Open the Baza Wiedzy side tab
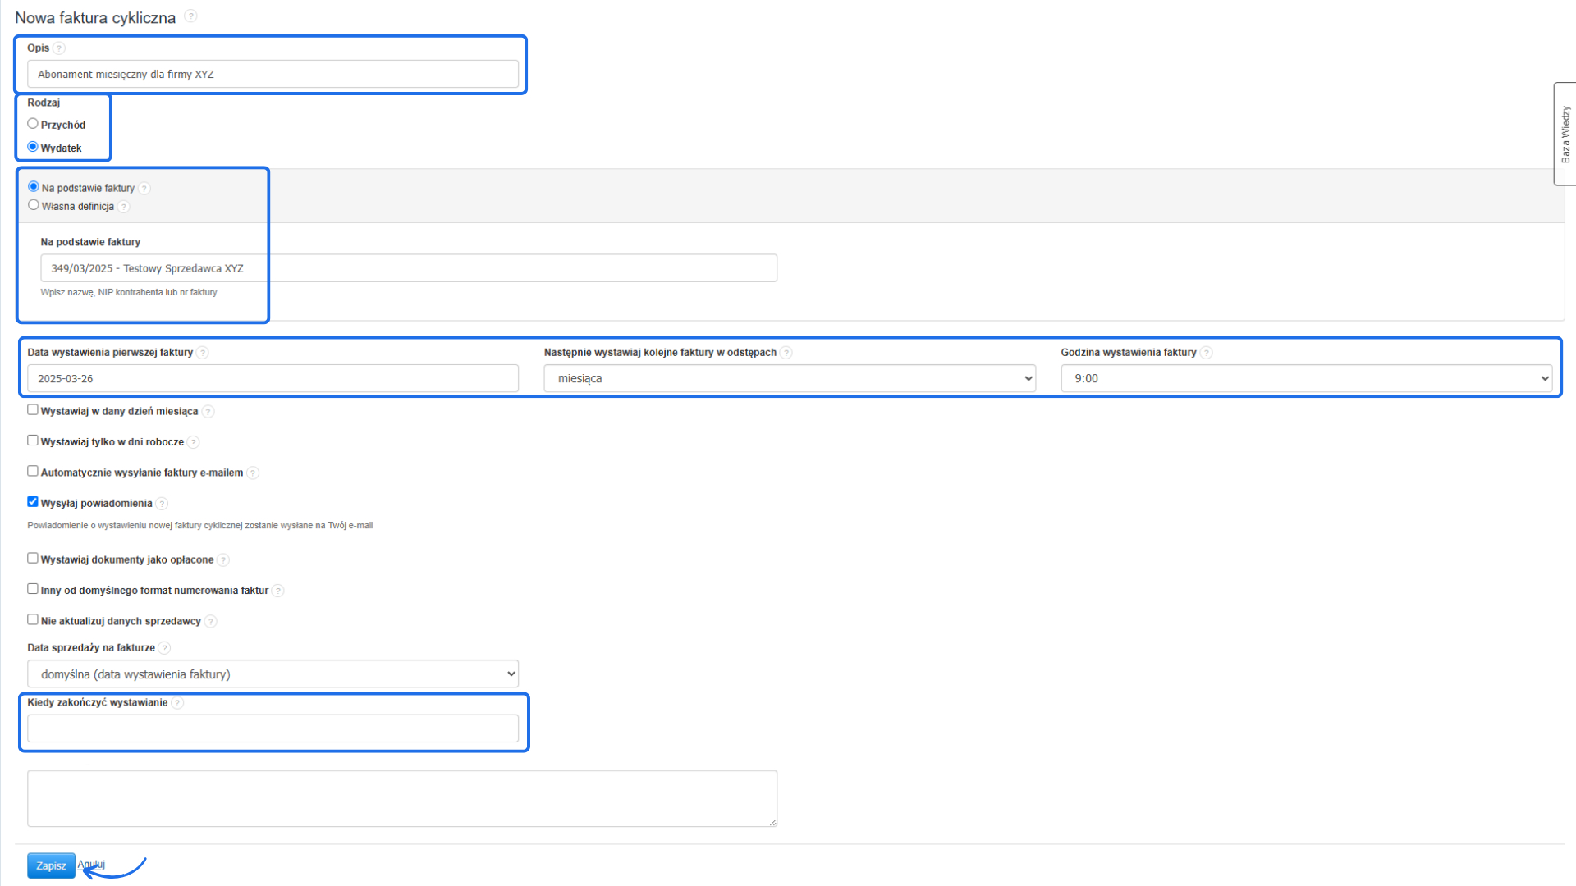This screenshot has width=1576, height=886. pyautogui.click(x=1565, y=134)
